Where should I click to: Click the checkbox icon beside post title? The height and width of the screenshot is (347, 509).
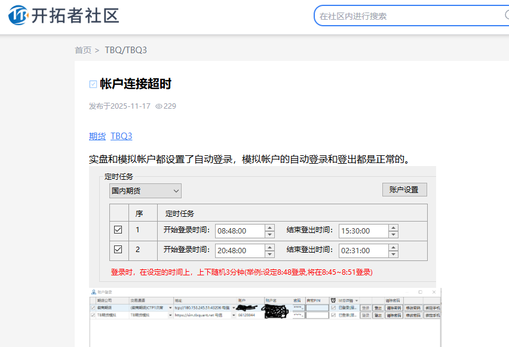(x=93, y=84)
